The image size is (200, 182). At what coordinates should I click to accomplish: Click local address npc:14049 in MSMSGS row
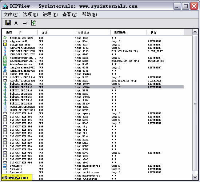(x=83, y=84)
